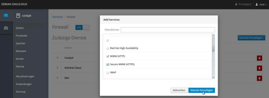Viewport: 269px width, 98px height.
Task: Click the Privilegiert lock icon
Action: coord(236,4)
